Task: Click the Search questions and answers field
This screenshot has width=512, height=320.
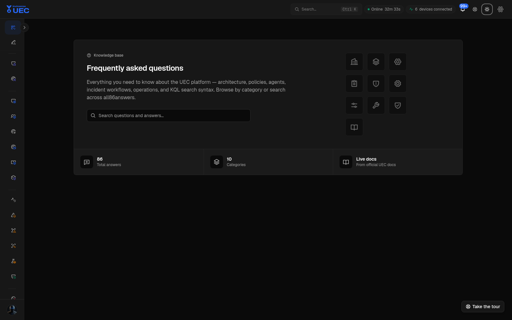Action: click(169, 116)
